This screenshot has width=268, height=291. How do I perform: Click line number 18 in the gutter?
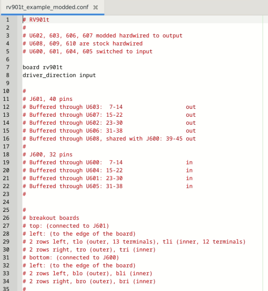[6, 154]
